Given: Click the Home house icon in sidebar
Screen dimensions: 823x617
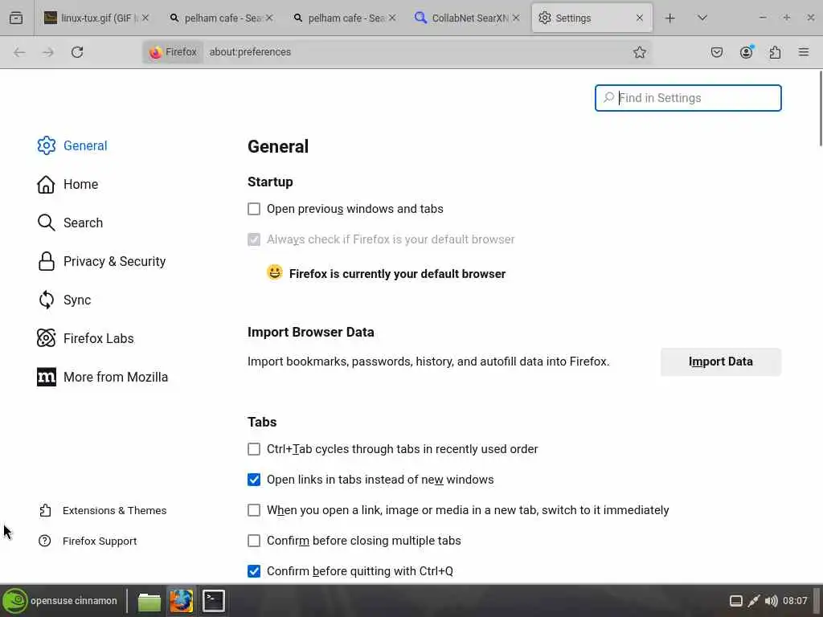Looking at the screenshot, I should [x=46, y=184].
